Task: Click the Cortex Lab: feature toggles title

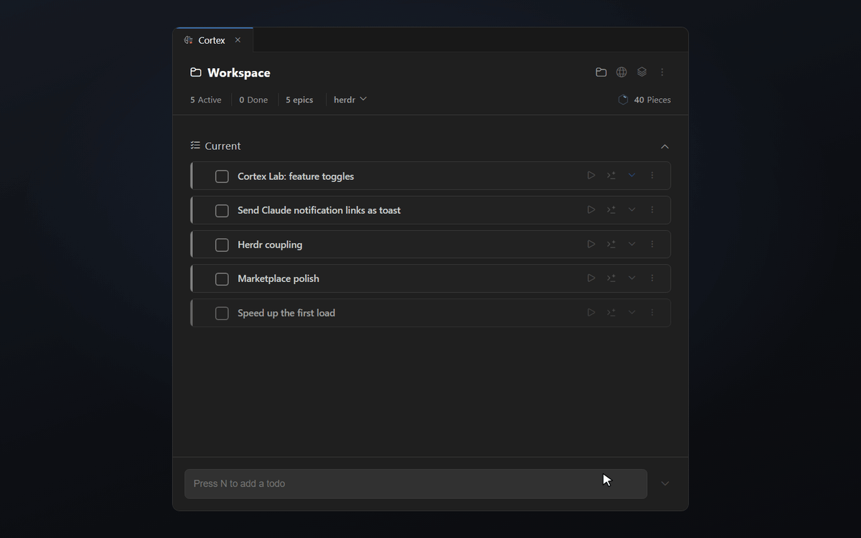Action: tap(296, 176)
